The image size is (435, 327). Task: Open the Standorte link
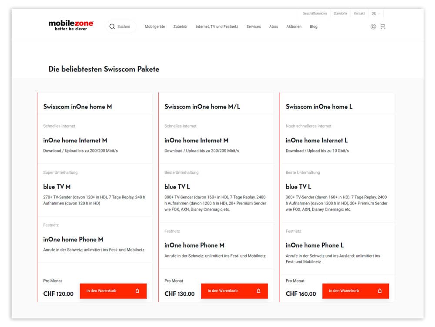point(340,13)
